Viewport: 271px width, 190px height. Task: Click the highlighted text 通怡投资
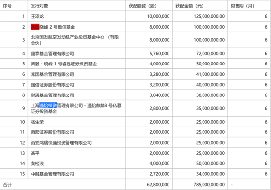[48, 105]
